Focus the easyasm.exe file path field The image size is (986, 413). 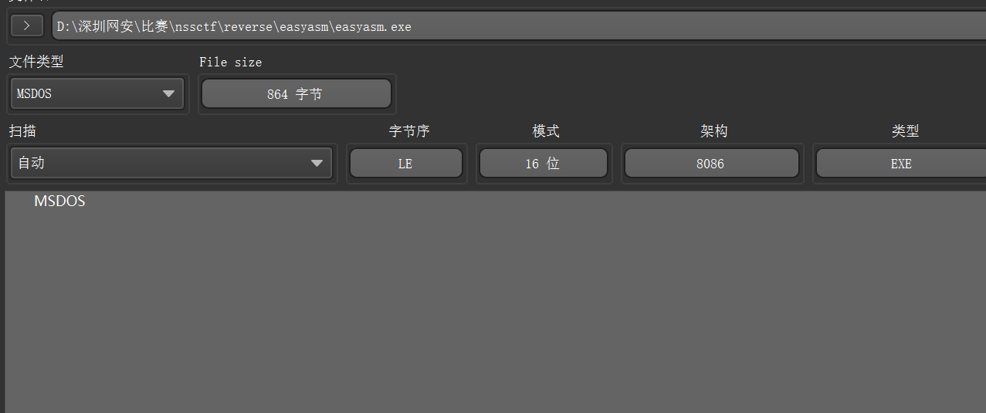tap(519, 27)
